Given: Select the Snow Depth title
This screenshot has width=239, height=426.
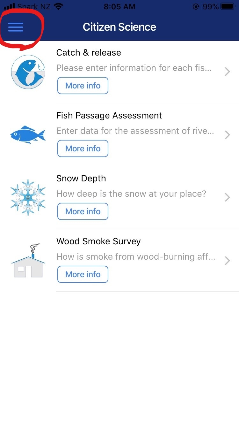Looking at the screenshot, I should (x=81, y=179).
